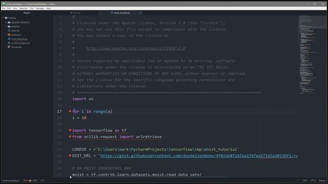Select the ABLETON PROJECTS folder icon
The image size is (328, 184).
pos(9,22)
